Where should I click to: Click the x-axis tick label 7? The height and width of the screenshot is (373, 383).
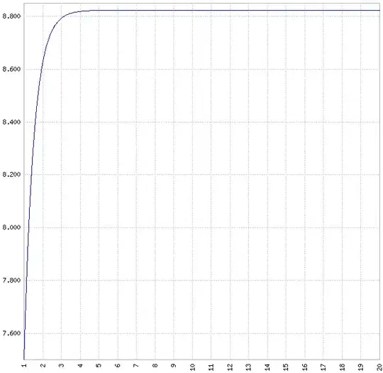pos(136,365)
